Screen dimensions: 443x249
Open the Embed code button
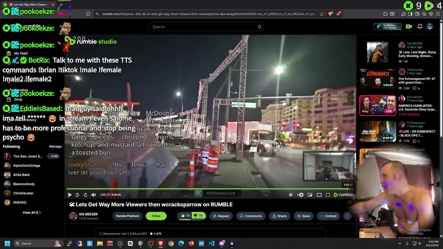click(x=328, y=216)
